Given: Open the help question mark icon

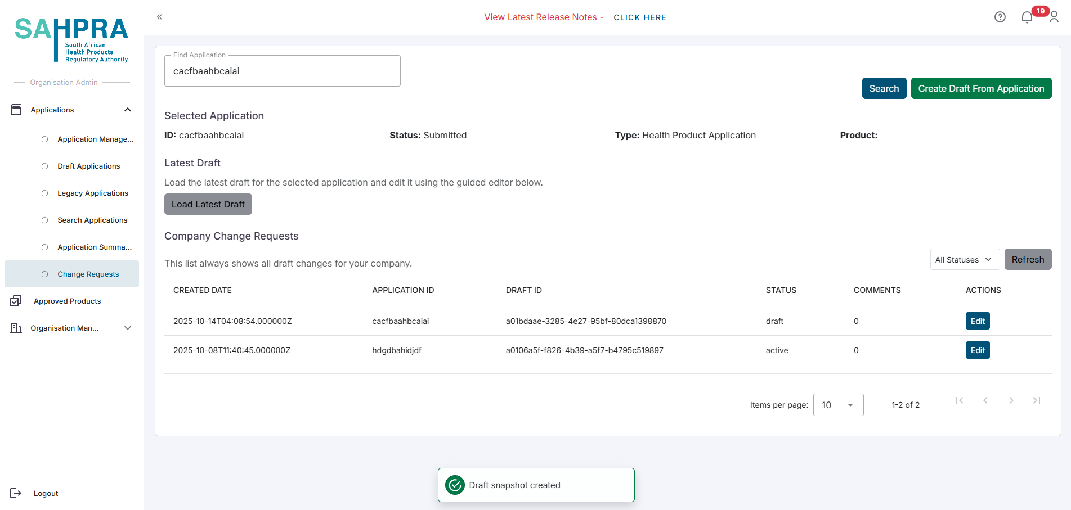Looking at the screenshot, I should 1000,17.
